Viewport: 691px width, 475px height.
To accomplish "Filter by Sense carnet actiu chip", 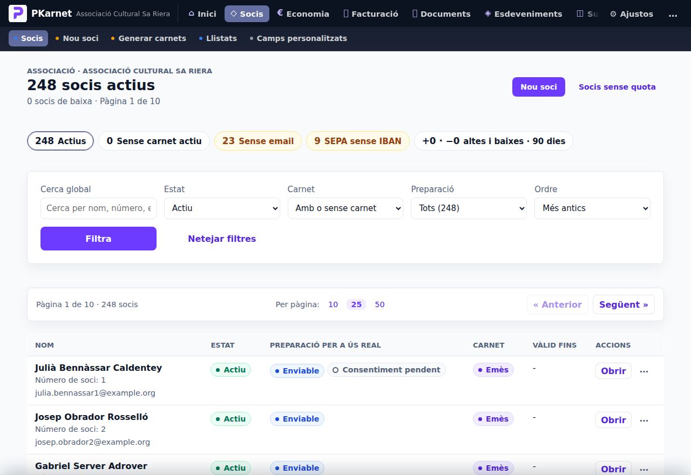I will 154,141.
